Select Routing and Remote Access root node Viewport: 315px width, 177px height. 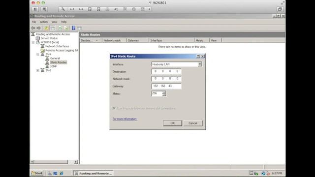53,34
